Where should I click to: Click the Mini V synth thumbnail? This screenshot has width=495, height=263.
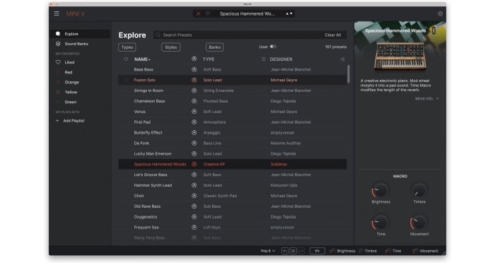(400, 56)
